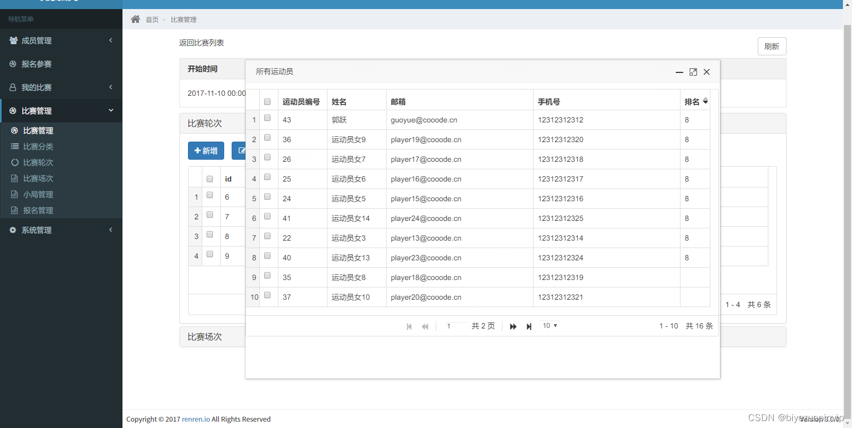The height and width of the screenshot is (428, 852).
Task: Click the 比赛场次 file icon
Action: [x=15, y=178]
